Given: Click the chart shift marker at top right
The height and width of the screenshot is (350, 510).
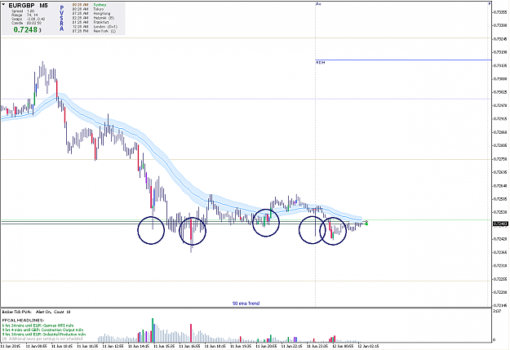Looking at the screenshot, I should click(x=490, y=3).
